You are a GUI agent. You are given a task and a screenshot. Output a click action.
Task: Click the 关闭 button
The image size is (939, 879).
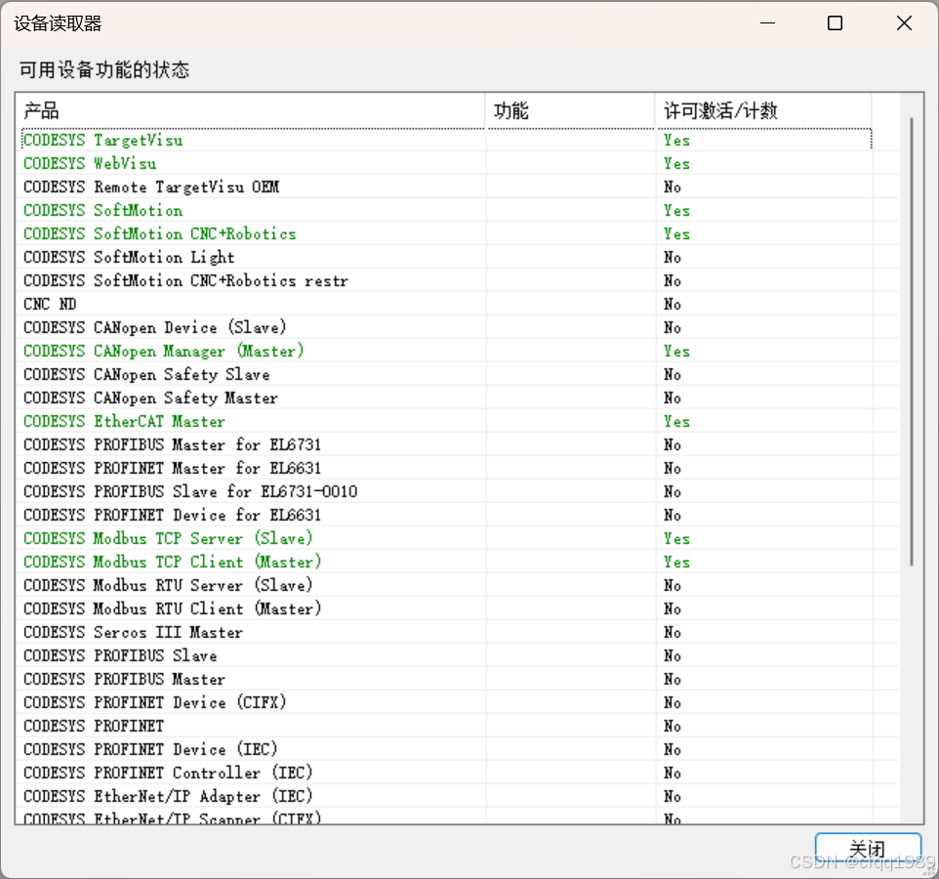point(868,849)
